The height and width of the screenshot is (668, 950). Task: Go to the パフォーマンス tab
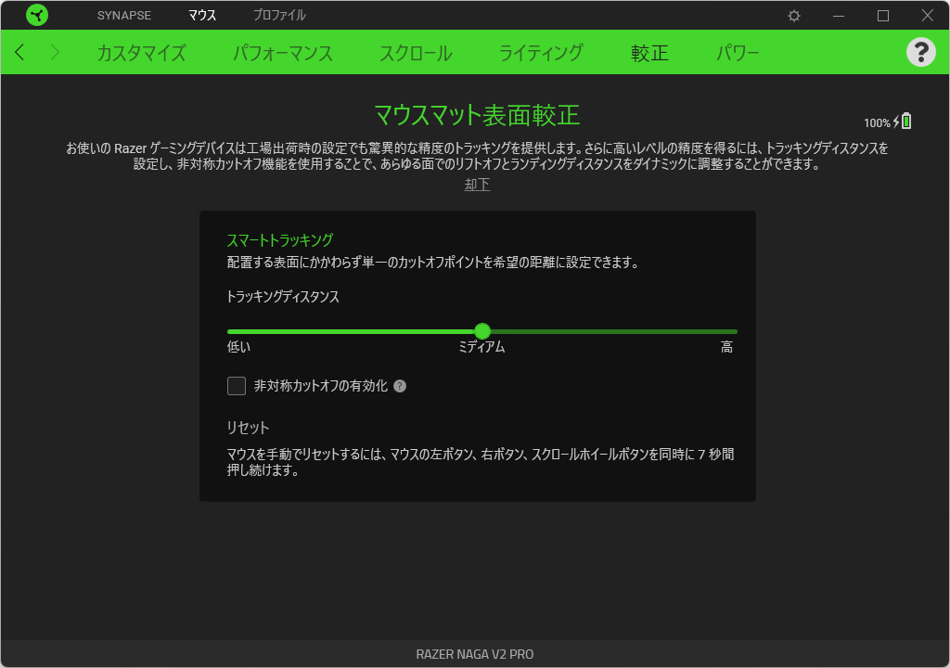pyautogui.click(x=282, y=53)
